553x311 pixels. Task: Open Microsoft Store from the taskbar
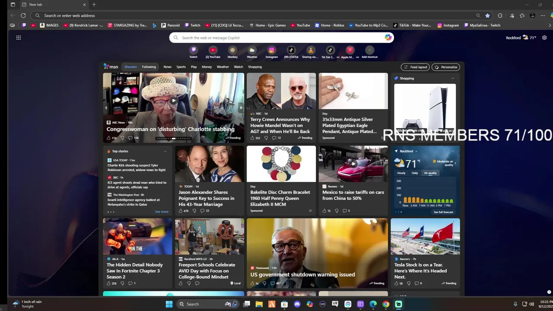tap(284, 304)
